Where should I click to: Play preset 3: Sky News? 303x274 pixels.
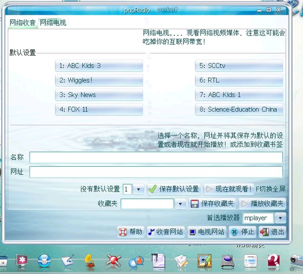click(x=99, y=95)
